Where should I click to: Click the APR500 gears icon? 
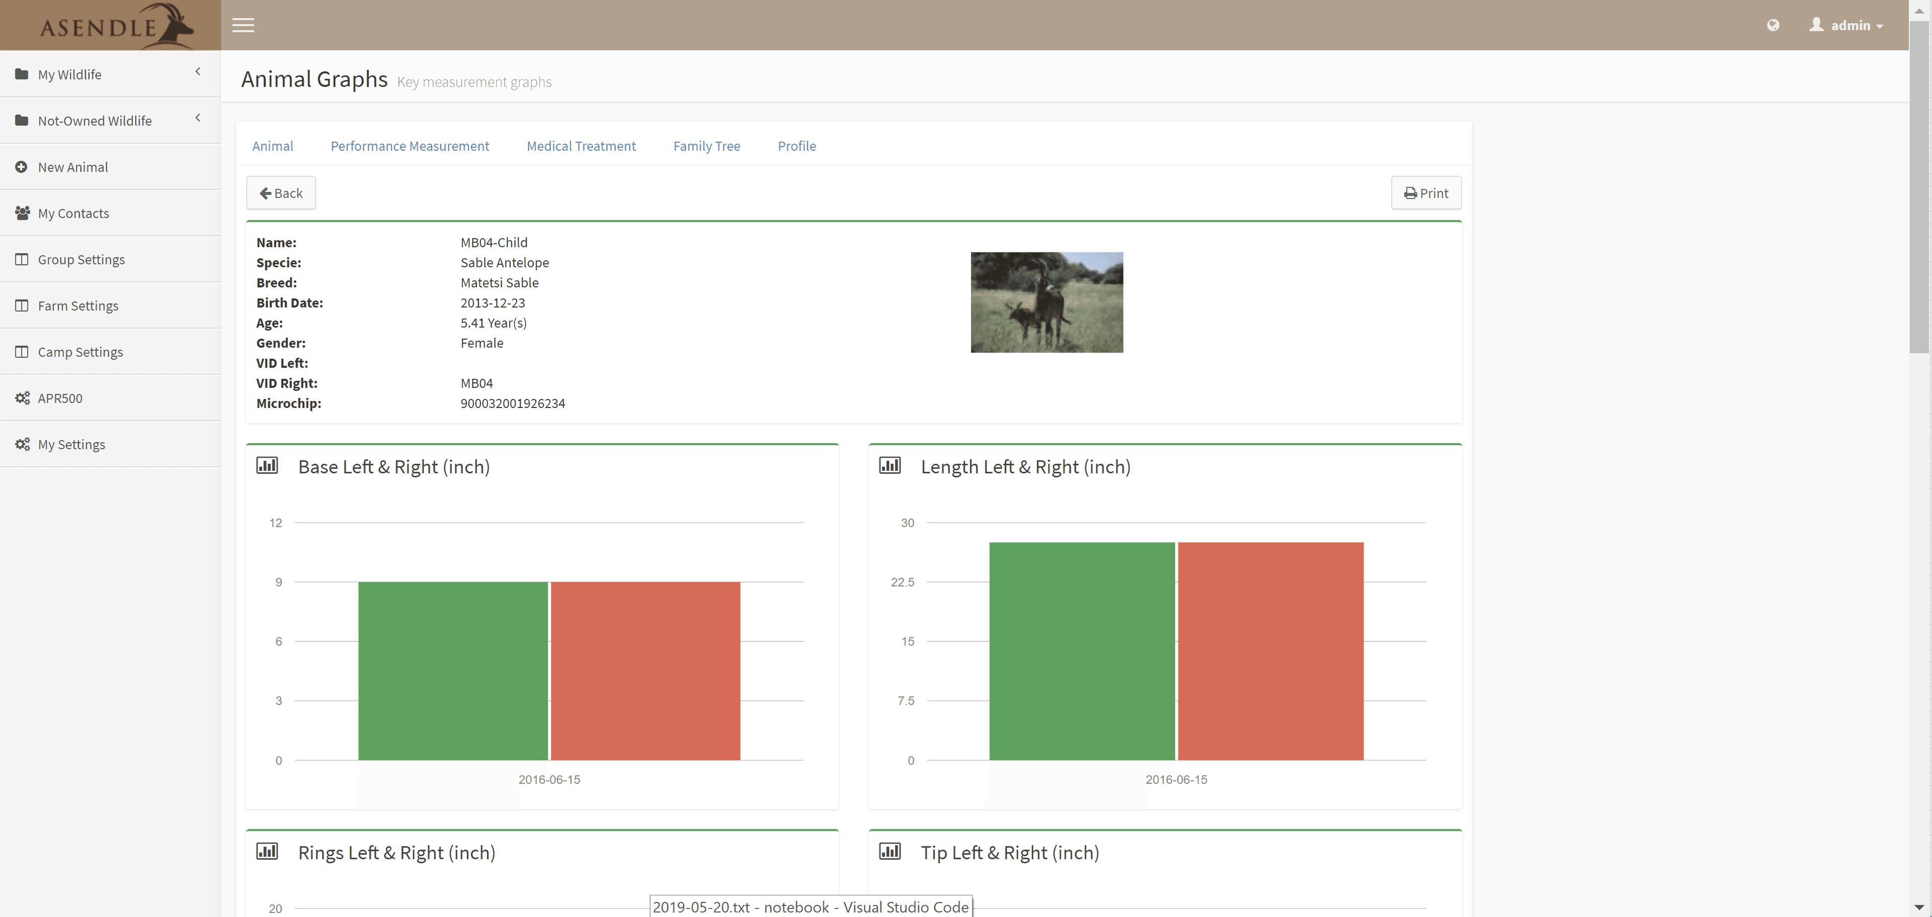(23, 398)
